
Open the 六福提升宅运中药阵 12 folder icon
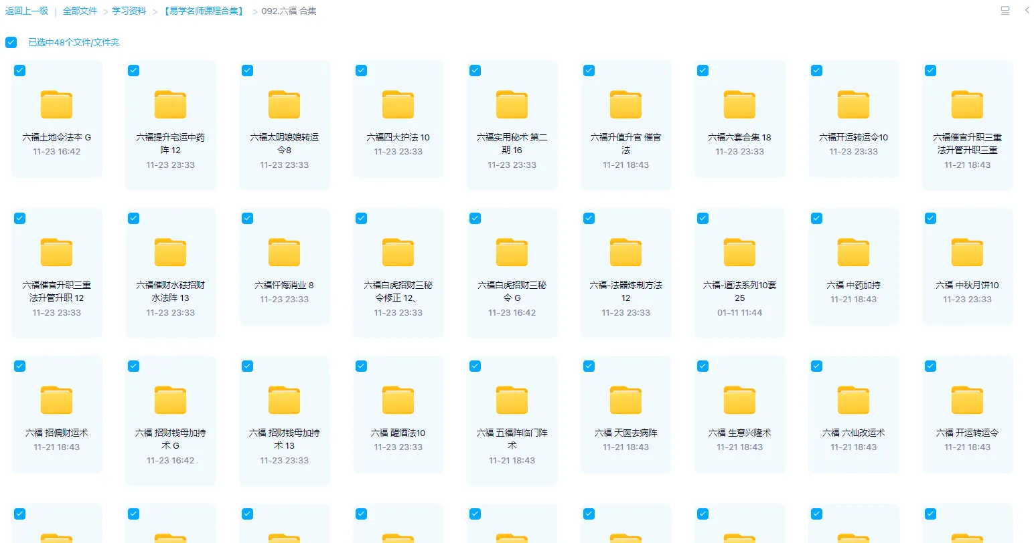tap(171, 105)
